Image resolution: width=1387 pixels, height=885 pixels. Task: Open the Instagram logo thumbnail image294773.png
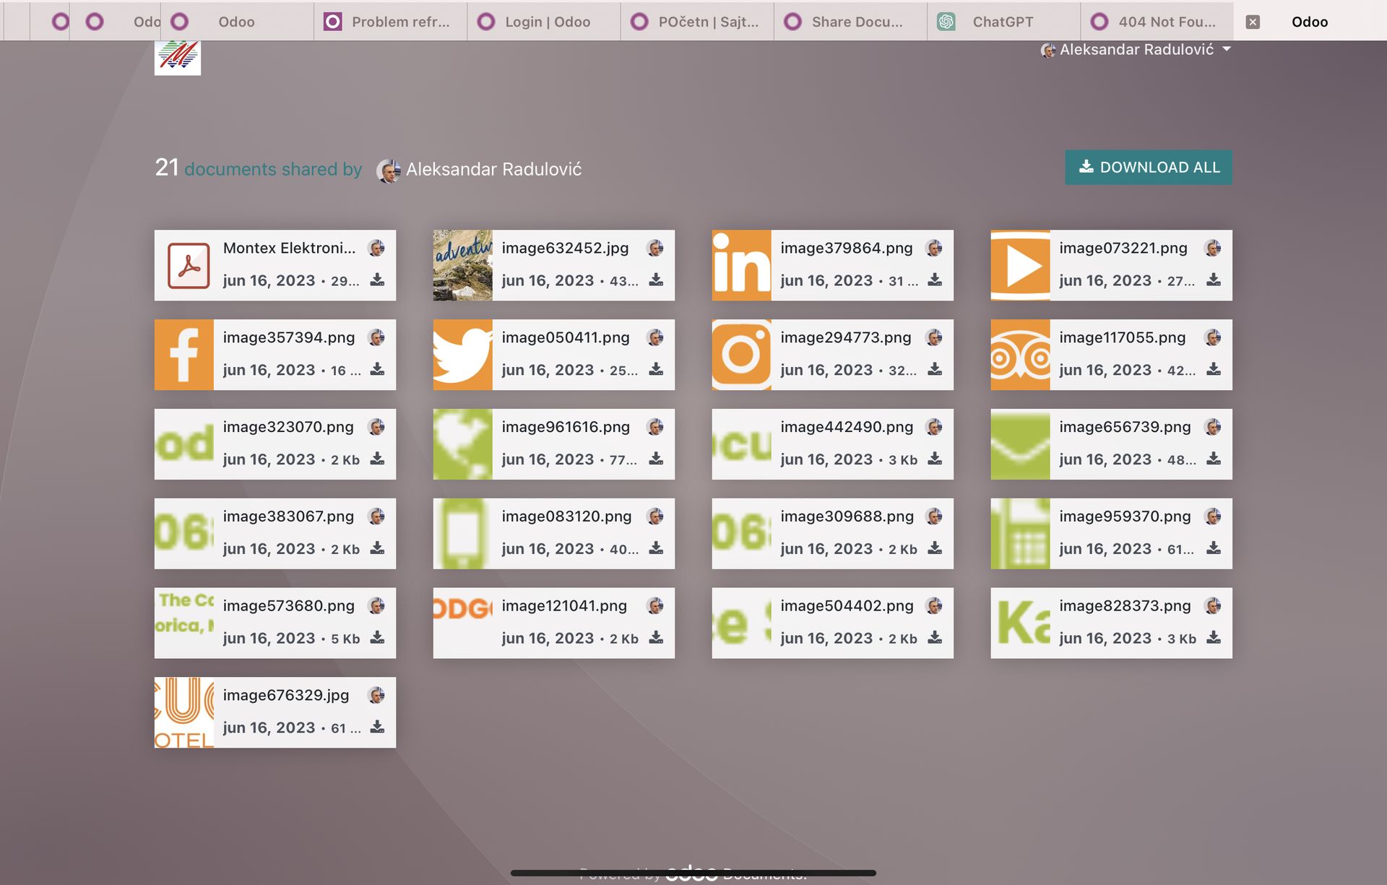click(x=741, y=355)
